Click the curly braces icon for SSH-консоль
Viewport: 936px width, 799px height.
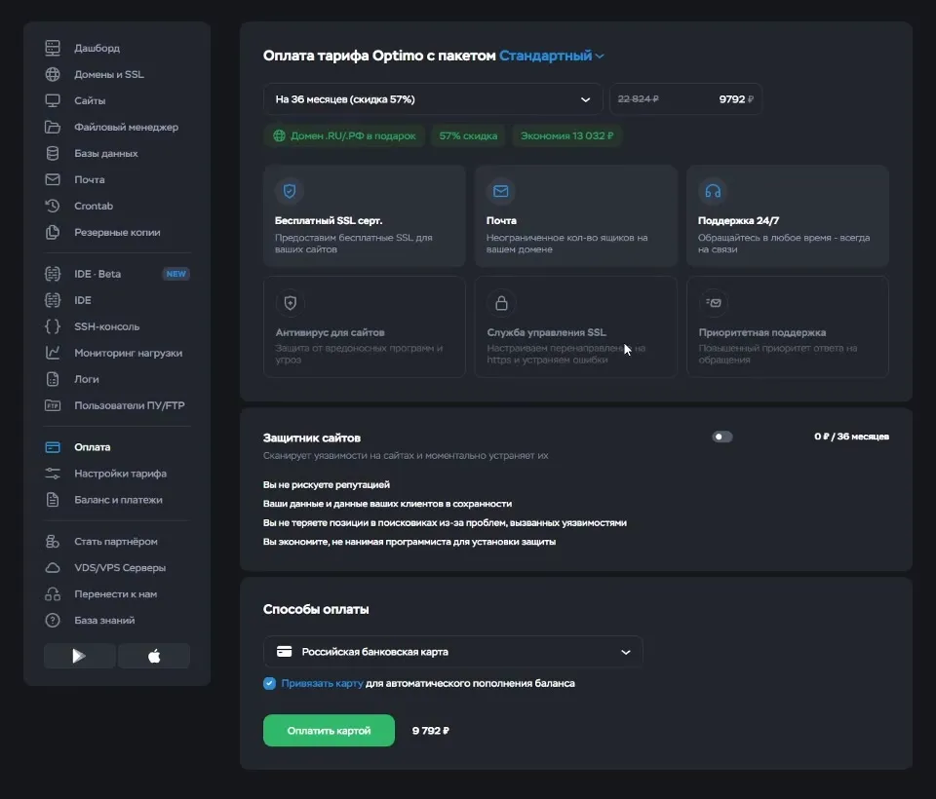tap(53, 326)
